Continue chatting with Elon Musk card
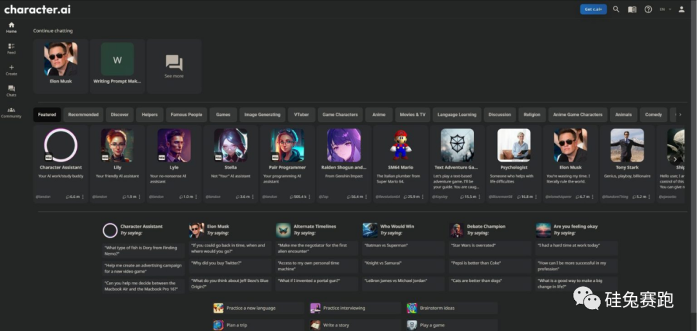The width and height of the screenshot is (697, 331). click(61, 66)
